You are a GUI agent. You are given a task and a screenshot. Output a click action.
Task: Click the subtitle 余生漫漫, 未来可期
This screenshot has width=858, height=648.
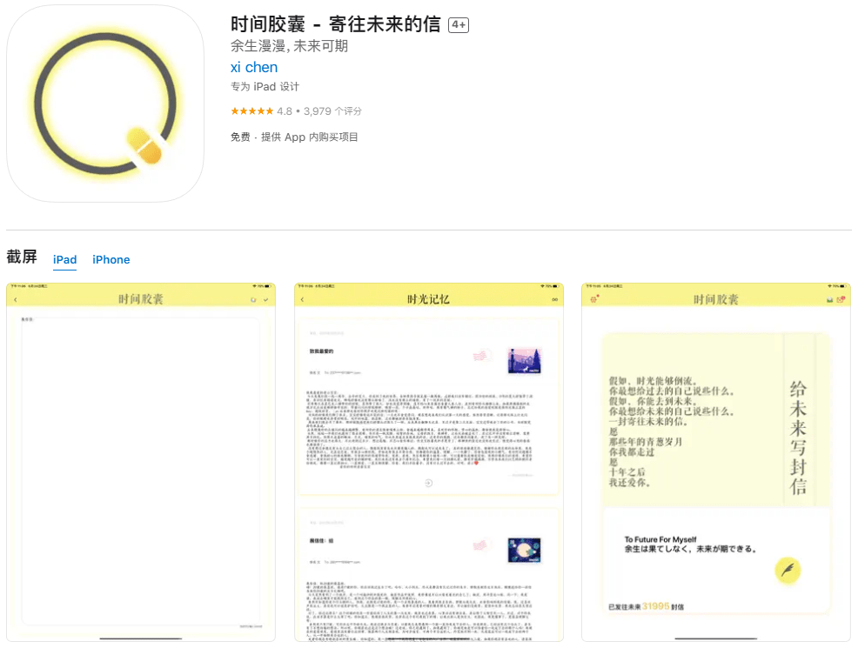[289, 46]
